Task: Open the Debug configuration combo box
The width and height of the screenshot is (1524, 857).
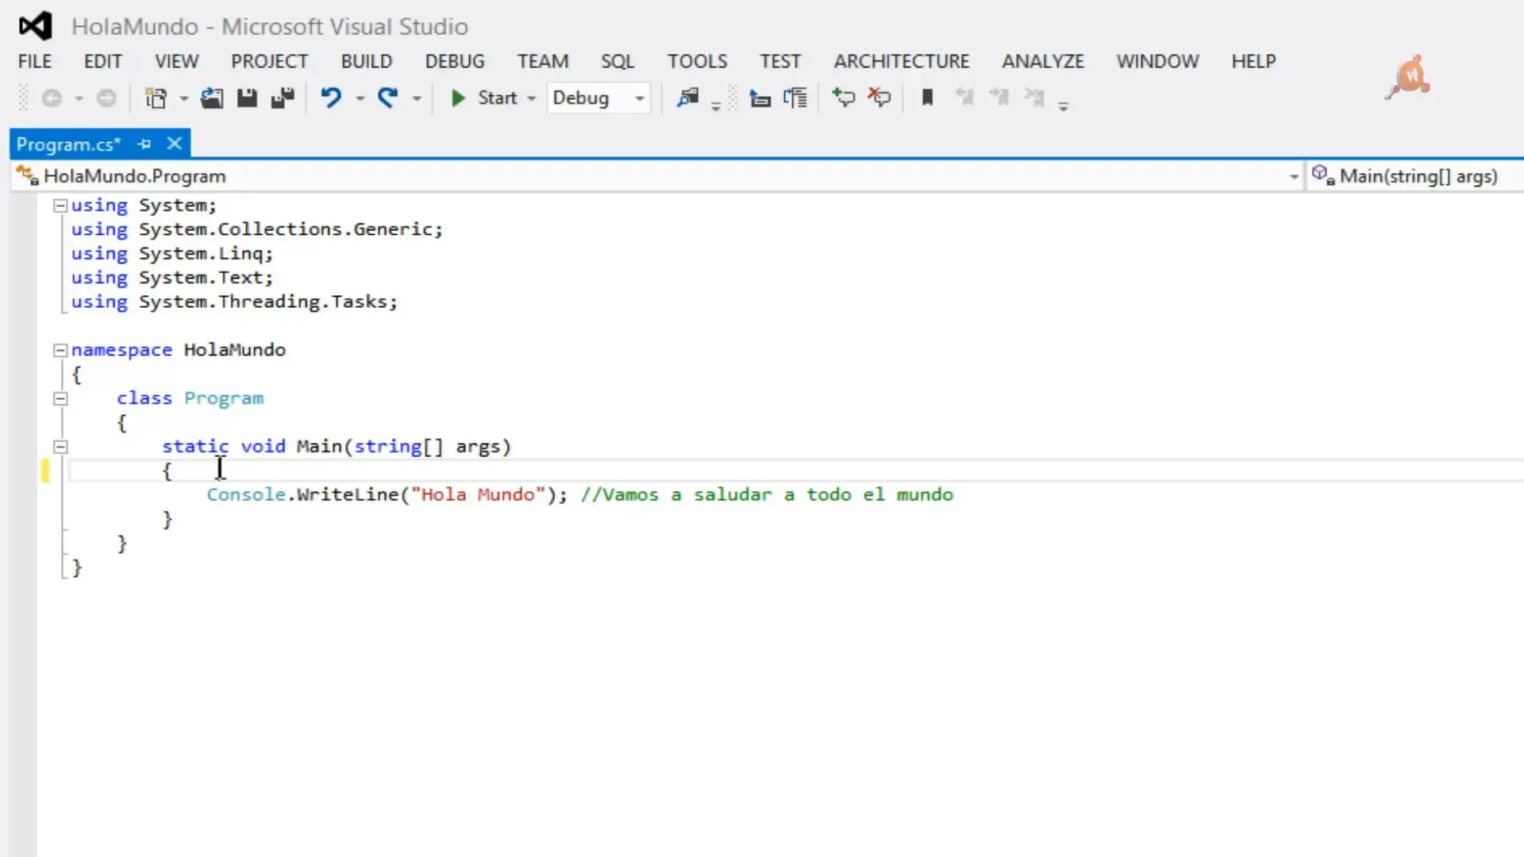Action: 598,98
